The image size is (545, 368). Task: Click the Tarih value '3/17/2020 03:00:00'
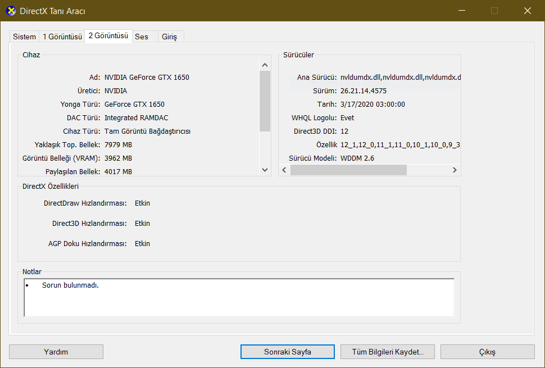[x=373, y=105]
